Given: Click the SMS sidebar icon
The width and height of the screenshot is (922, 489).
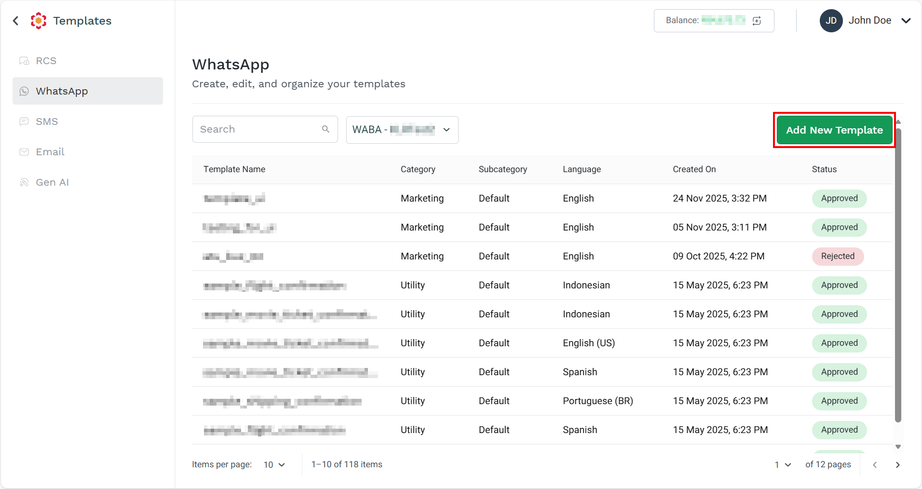Looking at the screenshot, I should 24,122.
